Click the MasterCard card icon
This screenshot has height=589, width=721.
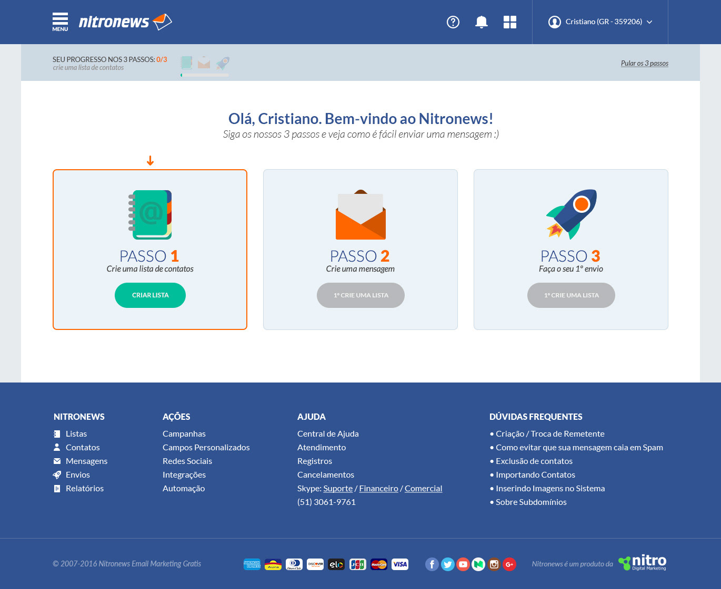(x=379, y=564)
